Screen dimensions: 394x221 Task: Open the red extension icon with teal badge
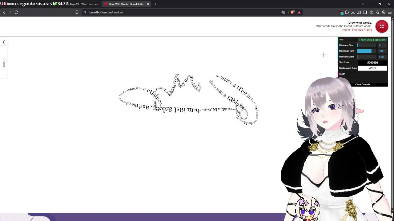[x=341, y=13]
